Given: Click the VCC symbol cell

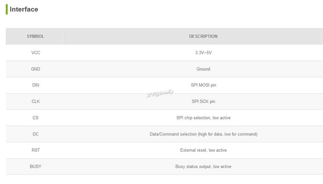Looking at the screenshot, I should click(36, 53).
